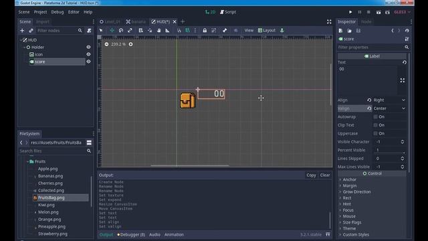Open the Align dropdown set to Right
Viewport: 428px width, 241px height.
pos(389,100)
